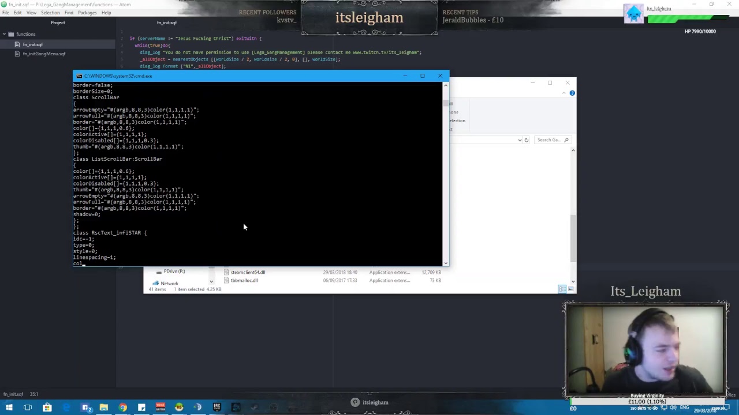Select tbbmalloc.dll in the file list

244,280
